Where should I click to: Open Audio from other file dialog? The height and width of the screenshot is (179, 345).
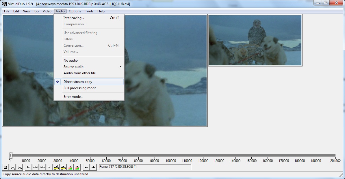(x=89, y=73)
